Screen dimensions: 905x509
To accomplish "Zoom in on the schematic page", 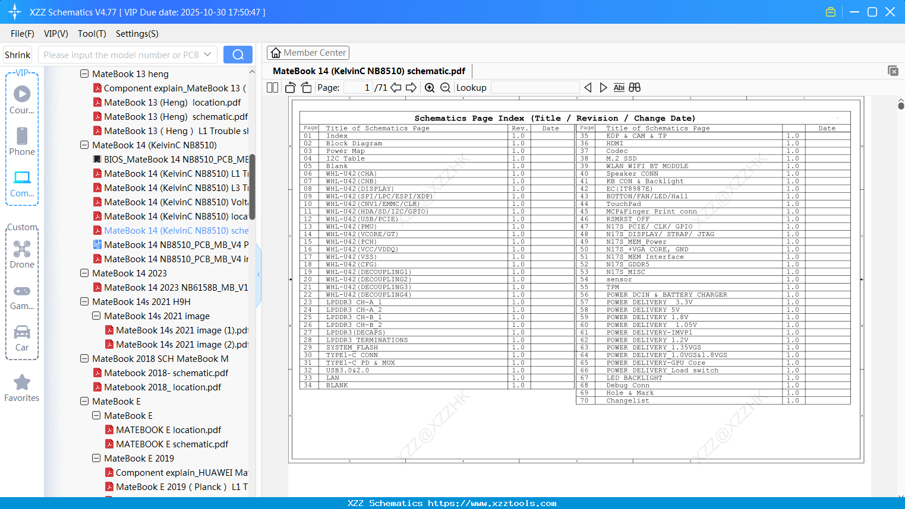I will [x=430, y=88].
